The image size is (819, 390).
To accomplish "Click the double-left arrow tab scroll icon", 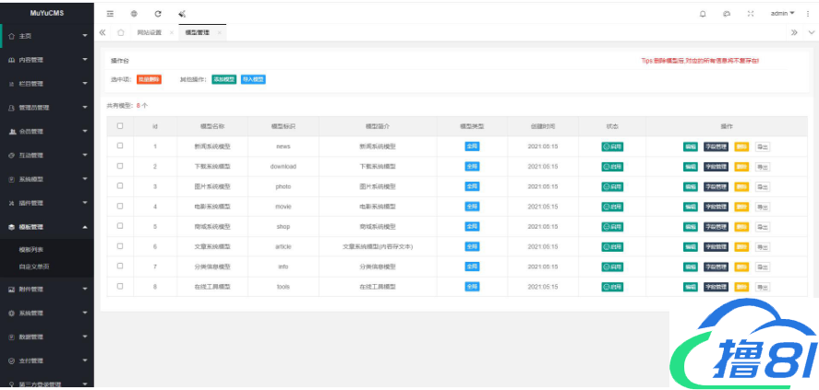I will [102, 32].
